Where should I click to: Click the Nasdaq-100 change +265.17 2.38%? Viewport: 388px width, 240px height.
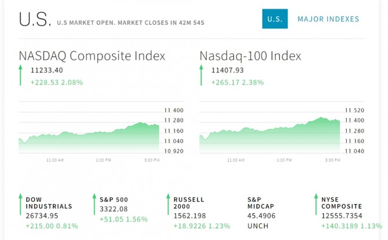coord(237,82)
